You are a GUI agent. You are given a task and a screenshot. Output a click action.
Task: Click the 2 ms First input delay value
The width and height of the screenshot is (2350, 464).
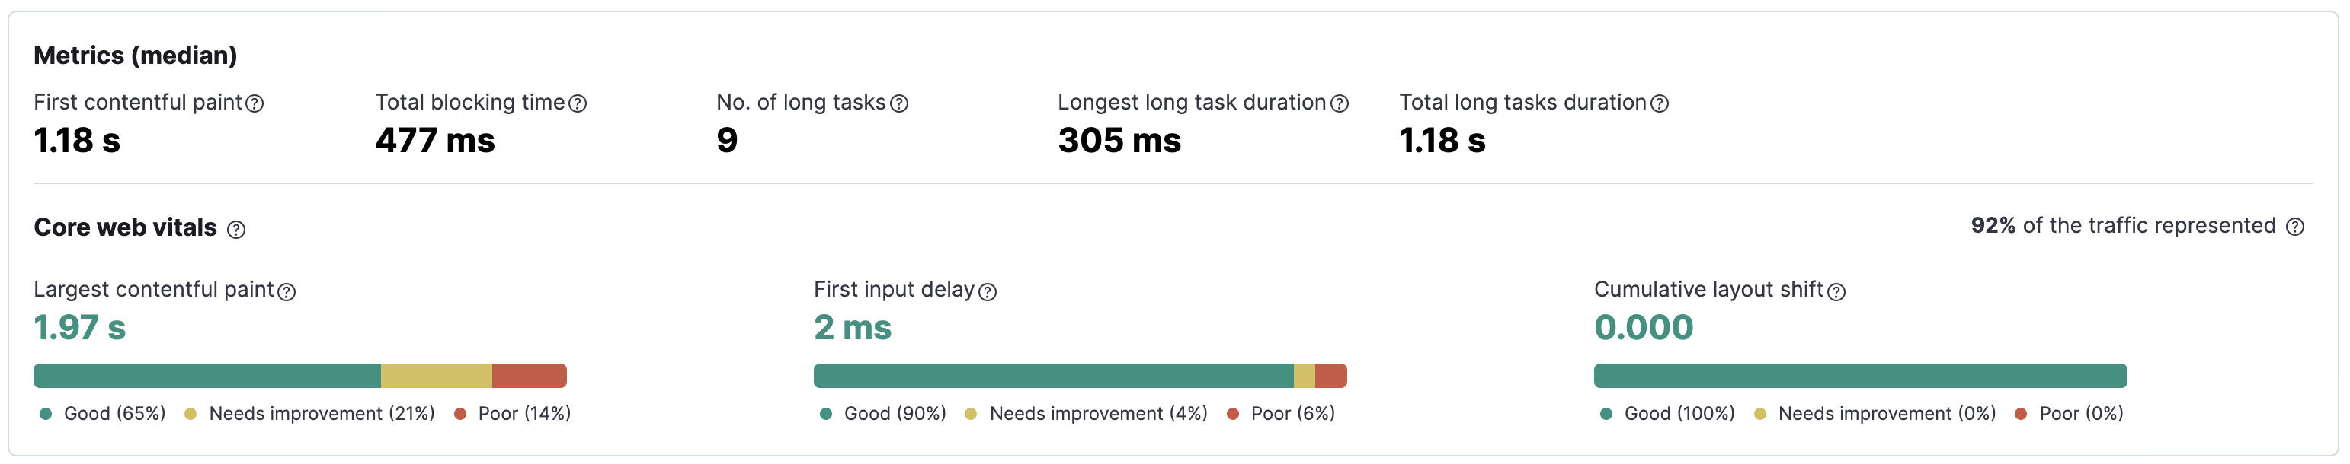(853, 328)
